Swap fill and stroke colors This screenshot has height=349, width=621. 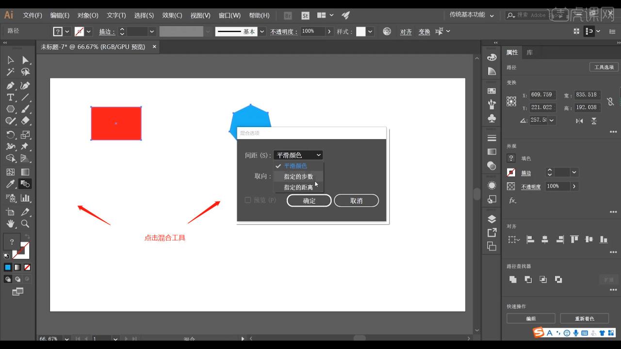coord(27,237)
